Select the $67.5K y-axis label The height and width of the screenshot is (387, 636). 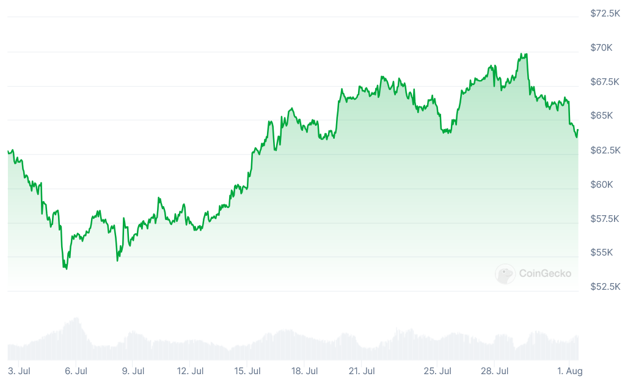pyautogui.click(x=605, y=81)
